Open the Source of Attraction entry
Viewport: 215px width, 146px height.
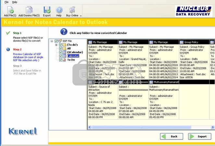click(103, 100)
